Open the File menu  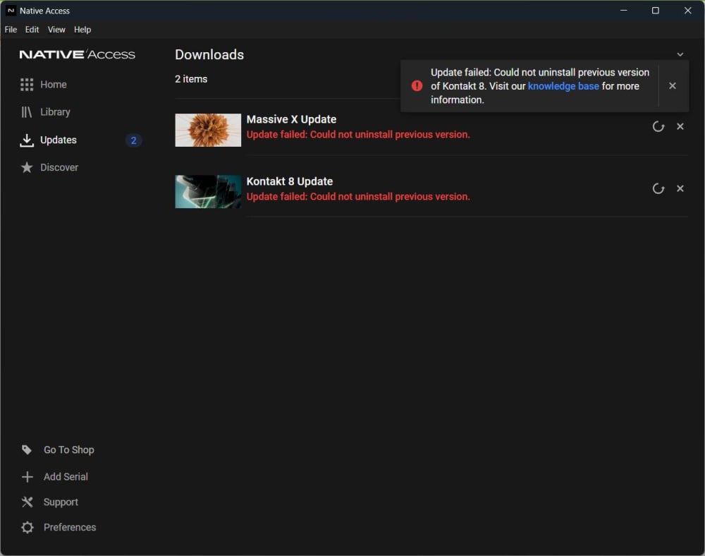point(11,30)
